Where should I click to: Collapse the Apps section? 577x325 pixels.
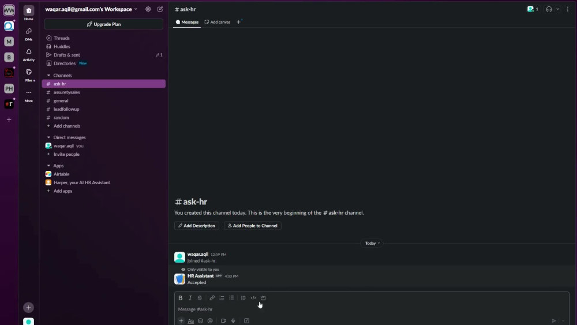(48, 166)
